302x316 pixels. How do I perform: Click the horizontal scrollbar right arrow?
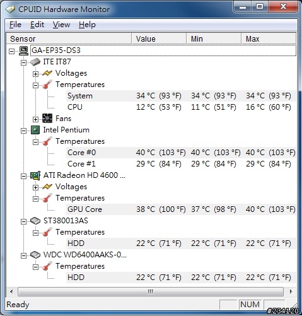pyautogui.click(x=291, y=291)
